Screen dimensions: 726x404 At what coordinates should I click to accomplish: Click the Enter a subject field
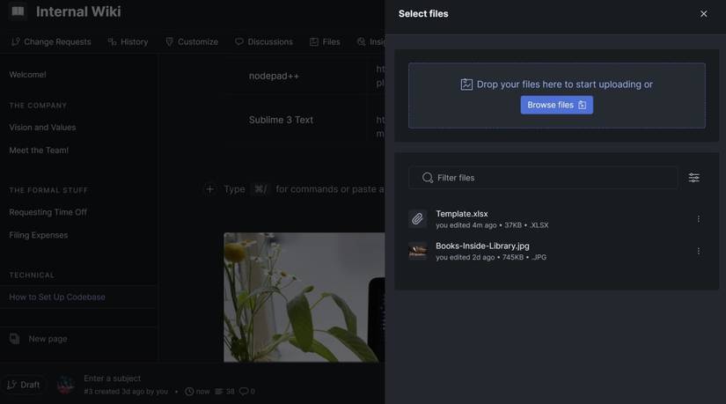pyautogui.click(x=112, y=378)
